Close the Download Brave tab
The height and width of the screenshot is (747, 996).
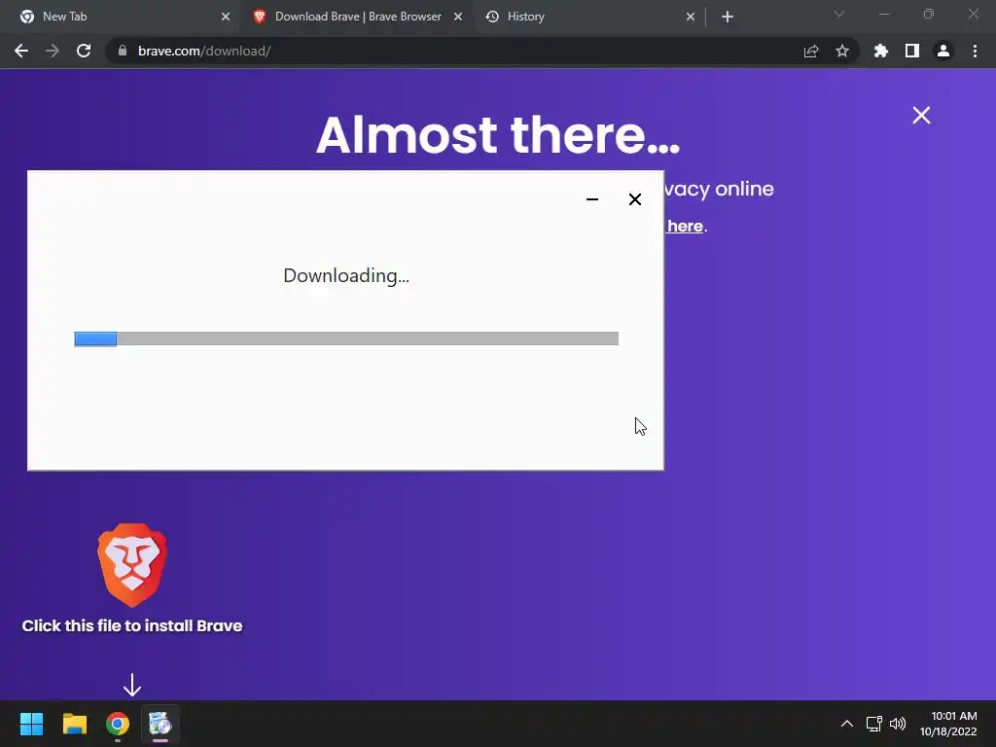point(458,17)
